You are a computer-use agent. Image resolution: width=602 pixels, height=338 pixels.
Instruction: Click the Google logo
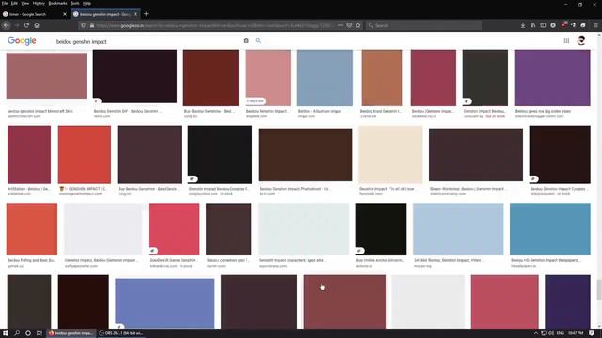pyautogui.click(x=22, y=40)
